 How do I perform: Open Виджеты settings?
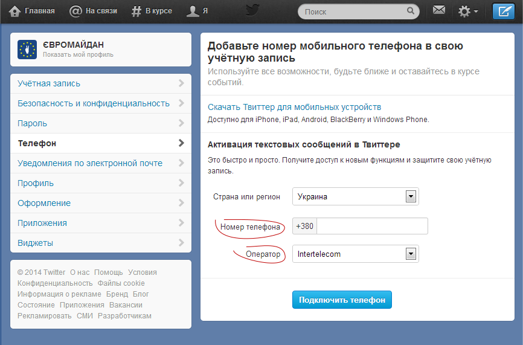(101, 243)
